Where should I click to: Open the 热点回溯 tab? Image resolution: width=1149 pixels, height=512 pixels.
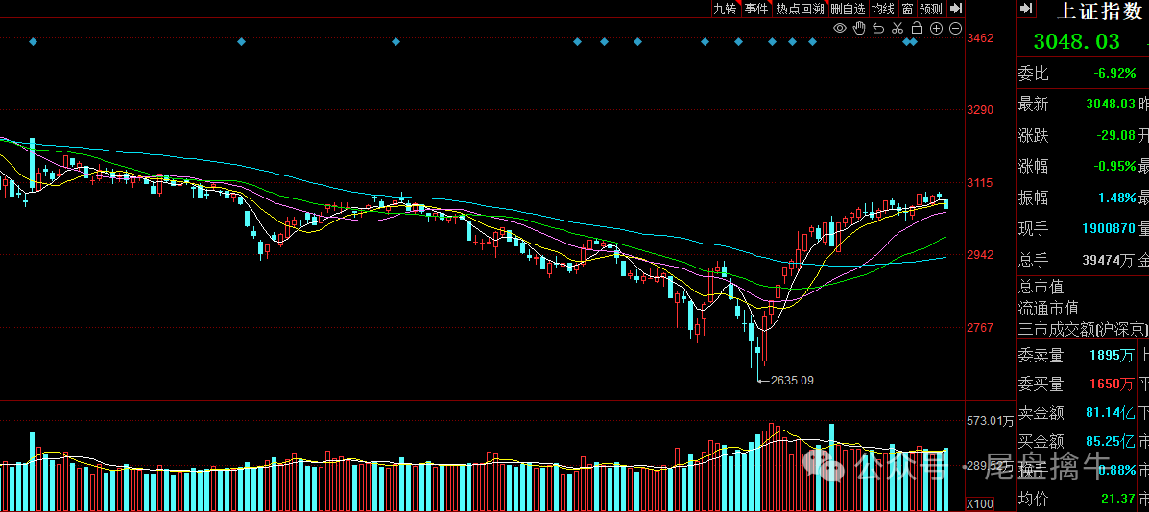pos(801,9)
